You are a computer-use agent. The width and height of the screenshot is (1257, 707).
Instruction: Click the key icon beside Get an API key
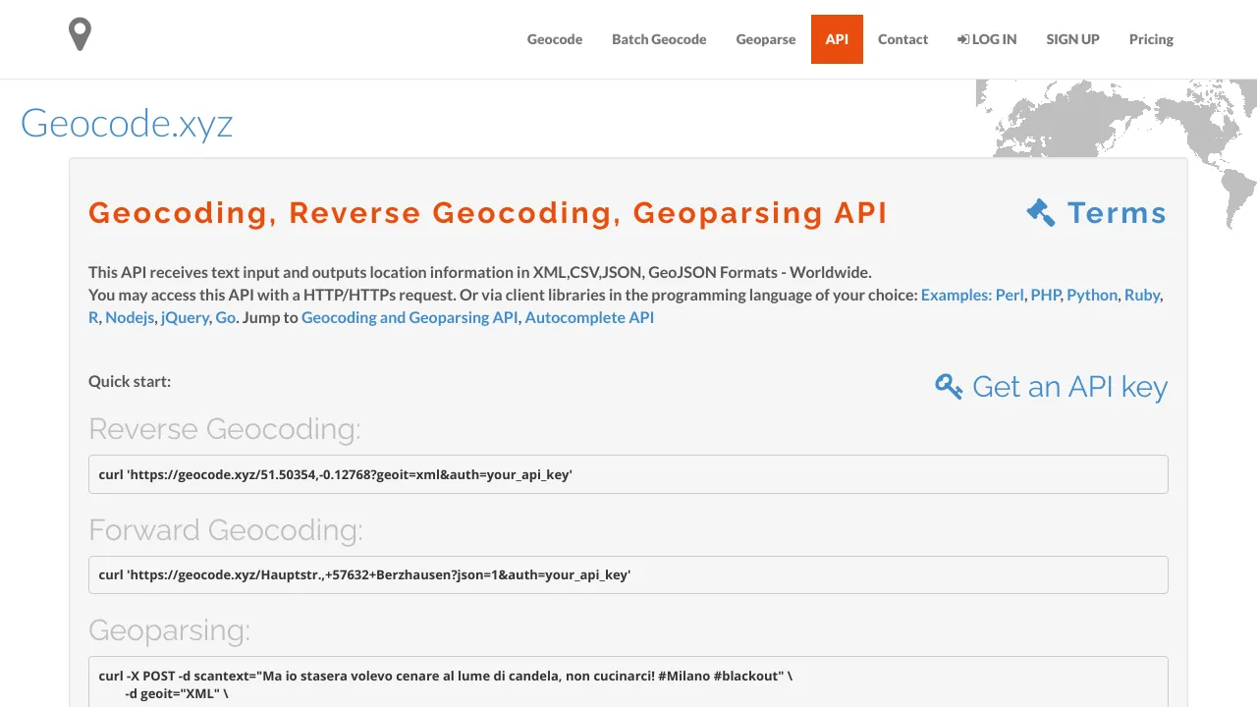[949, 386]
